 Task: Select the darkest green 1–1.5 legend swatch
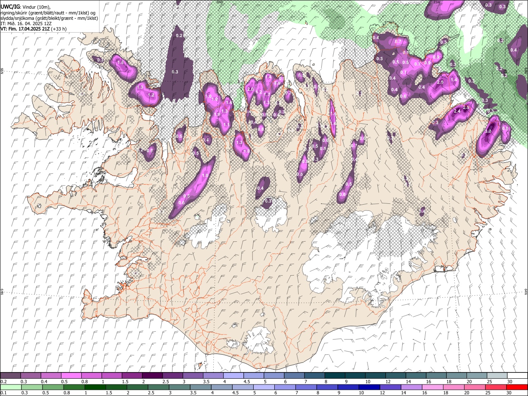tap(94, 387)
